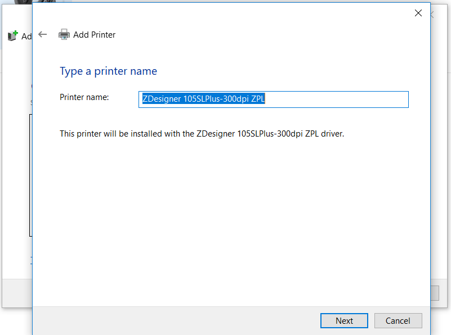Click the Cancel button

[398, 320]
